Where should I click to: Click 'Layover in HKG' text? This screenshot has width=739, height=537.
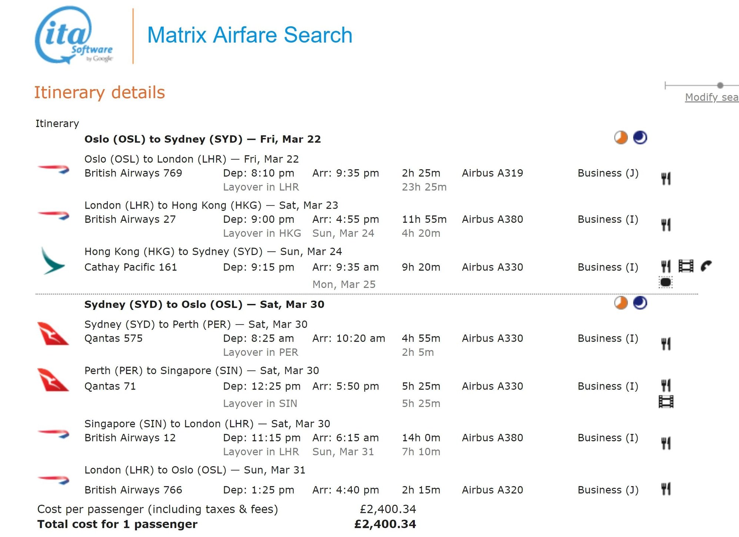pos(262,233)
